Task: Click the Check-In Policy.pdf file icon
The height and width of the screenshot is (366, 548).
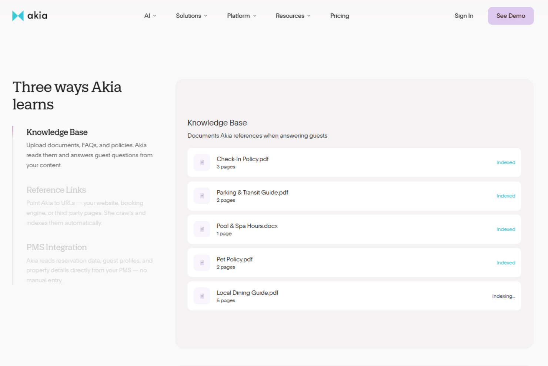Action: pos(202,162)
